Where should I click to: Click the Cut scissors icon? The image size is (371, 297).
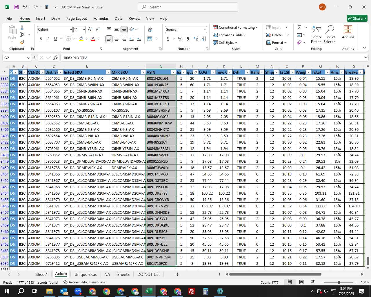tap(22, 27)
